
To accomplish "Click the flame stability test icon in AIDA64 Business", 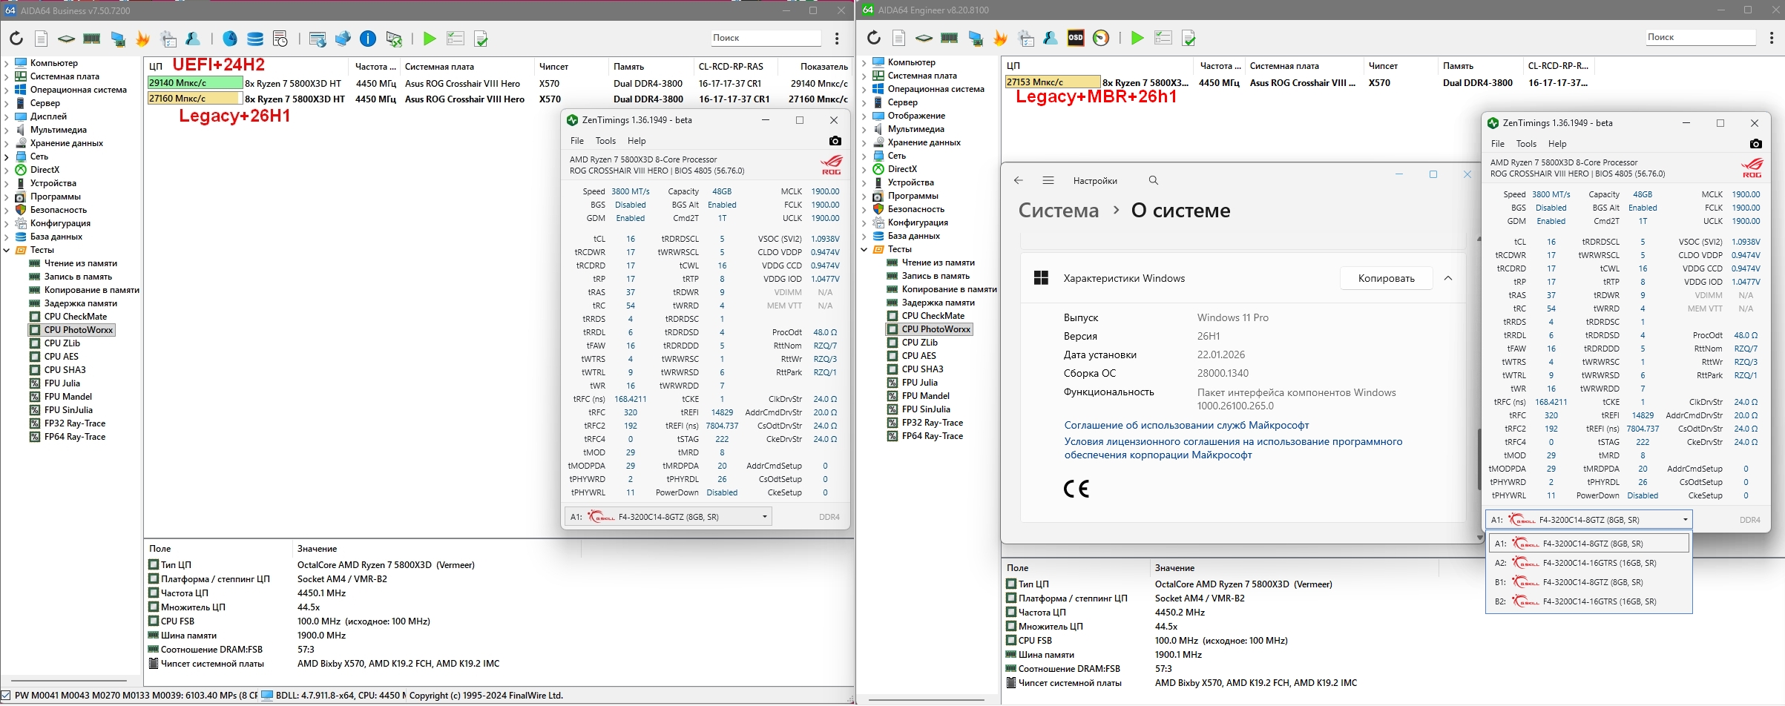I will click(142, 39).
